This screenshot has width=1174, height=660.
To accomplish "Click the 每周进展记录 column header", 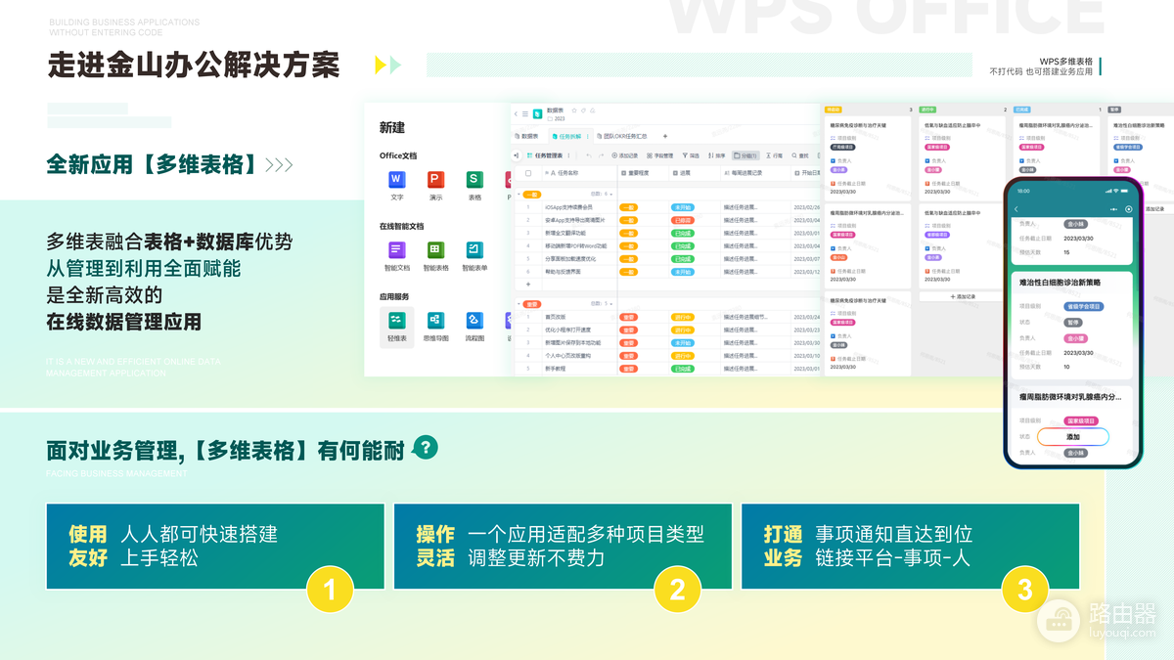I will 755,173.
